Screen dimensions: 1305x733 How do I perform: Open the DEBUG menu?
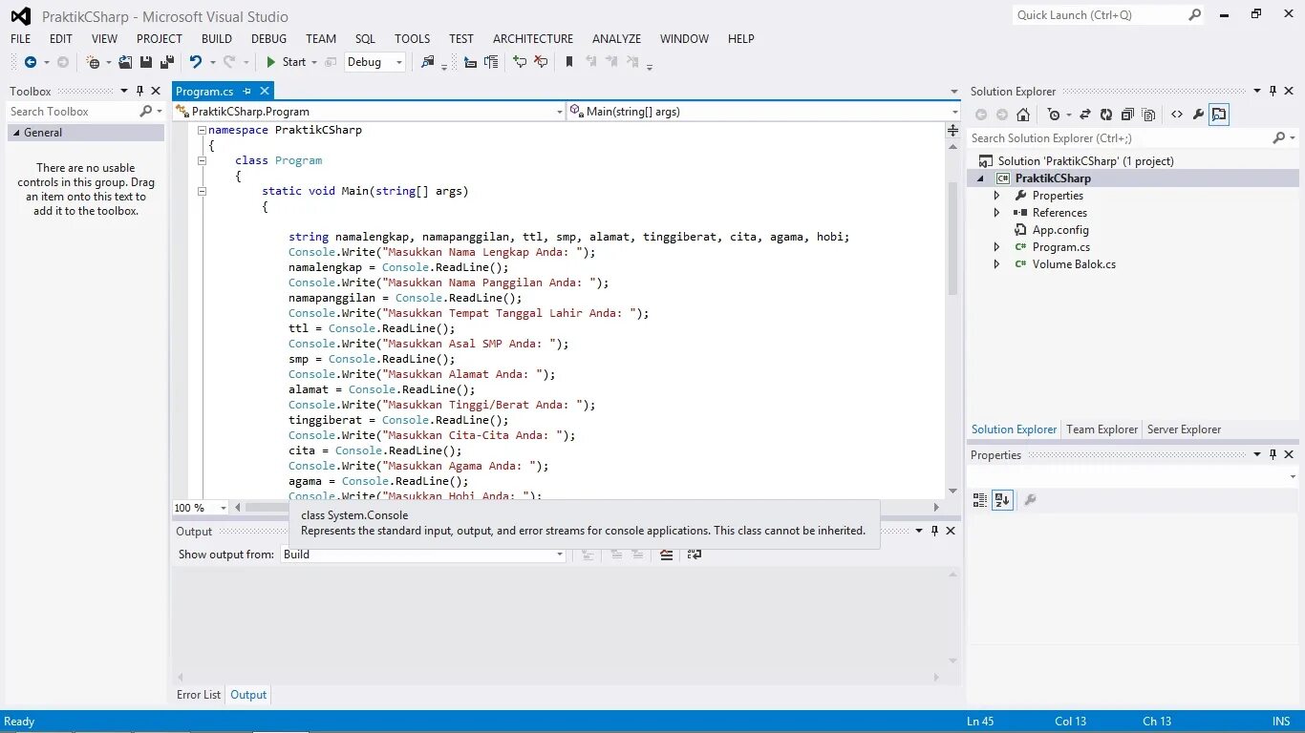tap(269, 39)
